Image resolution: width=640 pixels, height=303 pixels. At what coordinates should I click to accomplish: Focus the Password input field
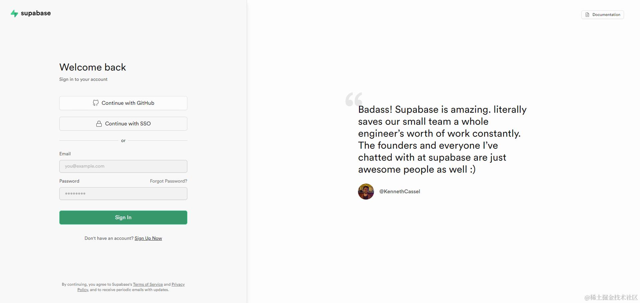coord(123,194)
